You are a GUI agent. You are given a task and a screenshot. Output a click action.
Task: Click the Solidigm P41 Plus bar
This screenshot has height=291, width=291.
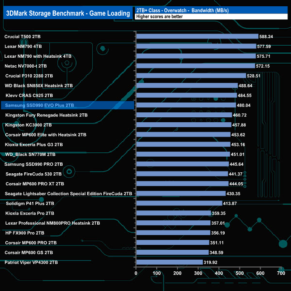(x=179, y=203)
